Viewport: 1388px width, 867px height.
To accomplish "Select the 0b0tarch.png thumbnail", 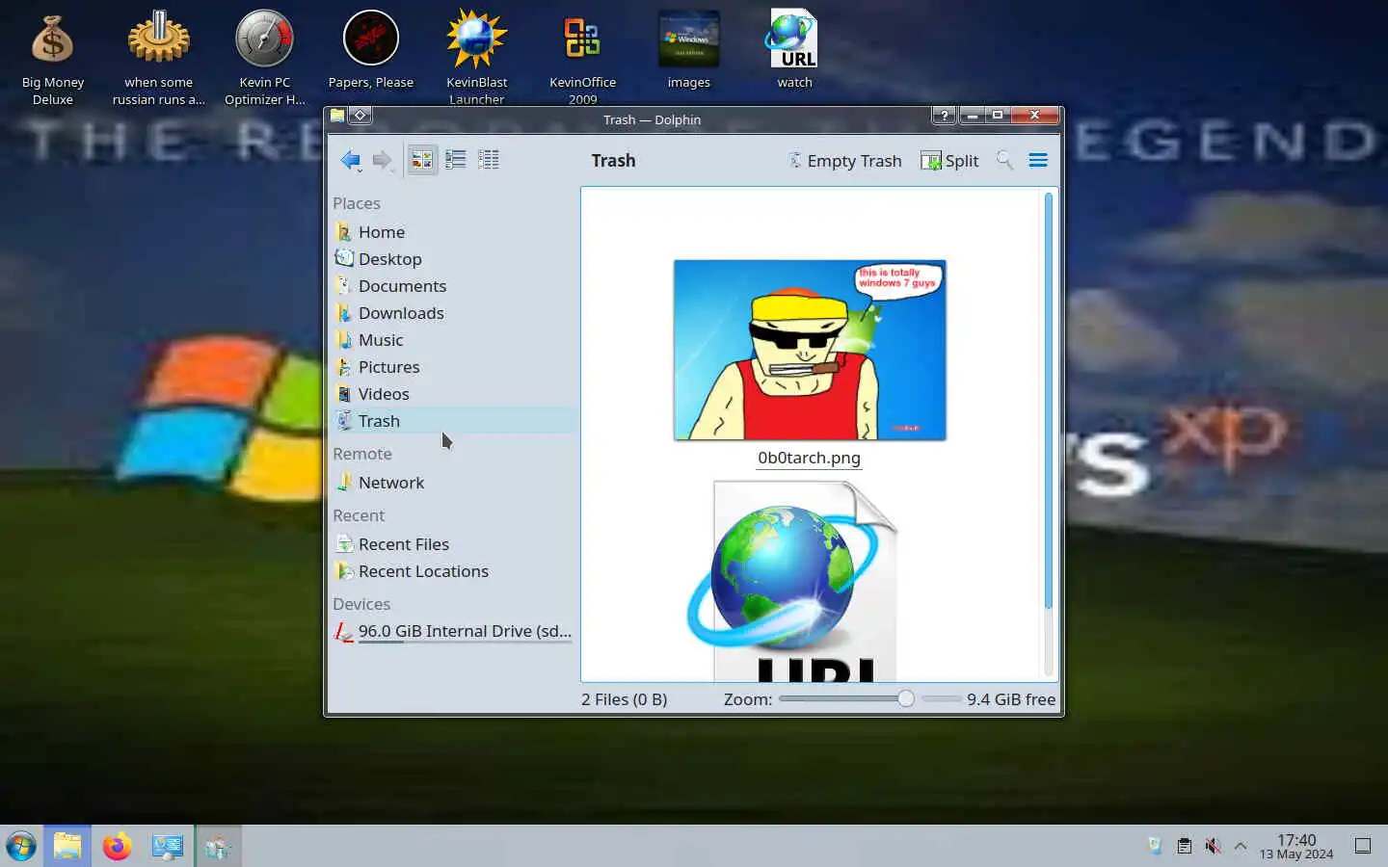I will pos(810,350).
